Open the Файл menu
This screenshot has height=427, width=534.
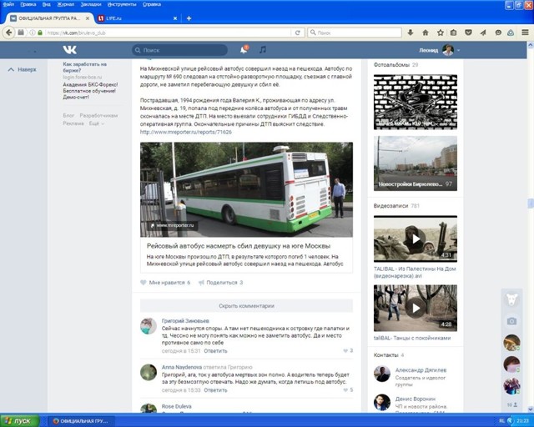[x=8, y=4]
